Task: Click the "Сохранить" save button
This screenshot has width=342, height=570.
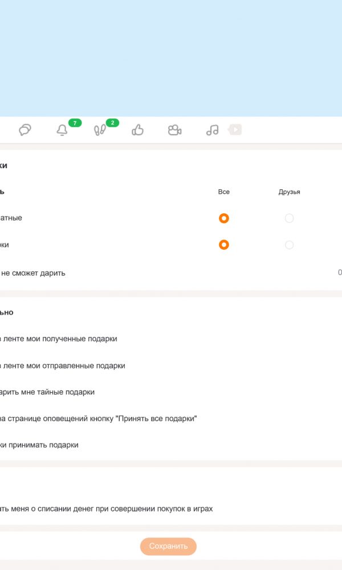Action: click(168, 546)
